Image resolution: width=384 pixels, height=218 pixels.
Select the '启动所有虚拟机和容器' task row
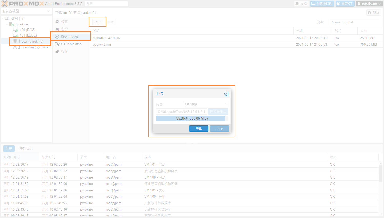(x=190, y=171)
